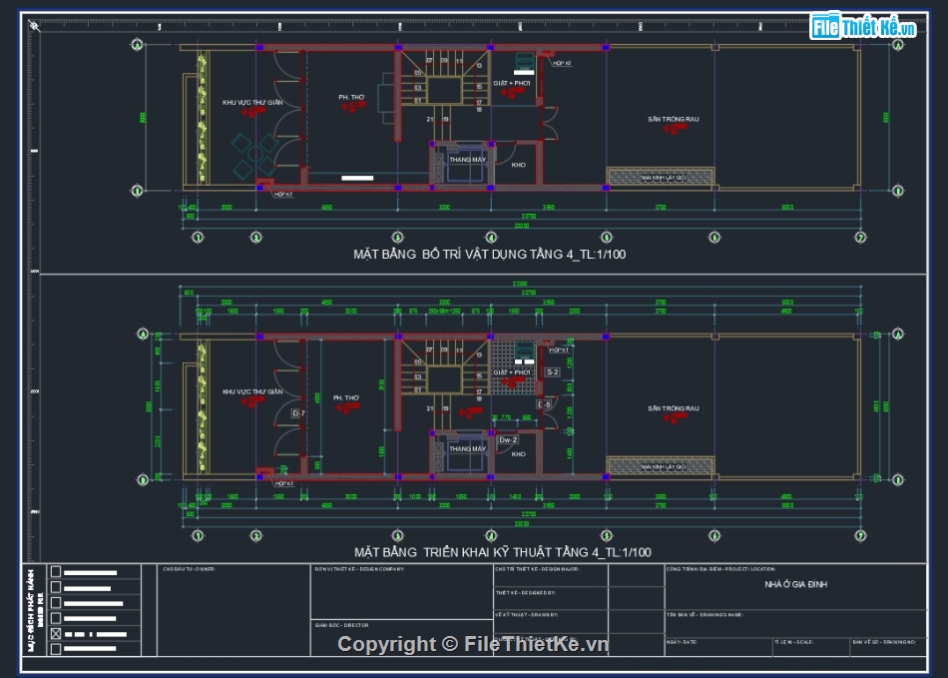
Task: Click the elevator cabin symbol in THANG MÁY
Action: click(x=465, y=163)
